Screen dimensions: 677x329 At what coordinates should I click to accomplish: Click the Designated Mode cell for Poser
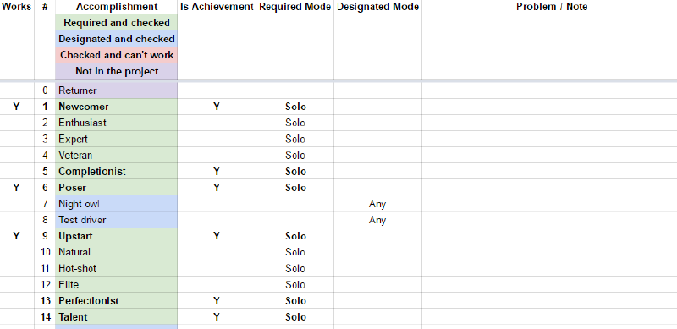tap(377, 188)
